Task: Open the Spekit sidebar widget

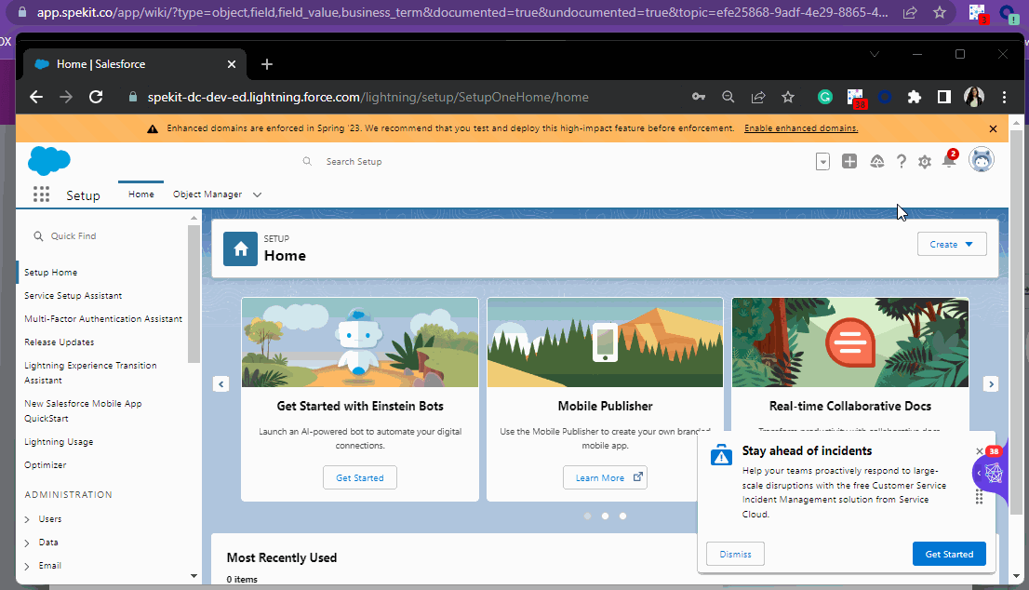Action: coord(992,473)
